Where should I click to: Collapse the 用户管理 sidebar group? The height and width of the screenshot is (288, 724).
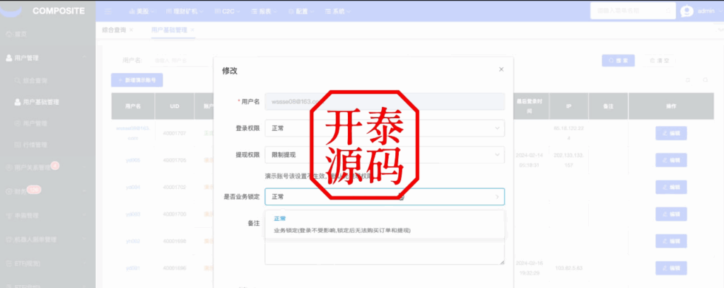(47, 58)
